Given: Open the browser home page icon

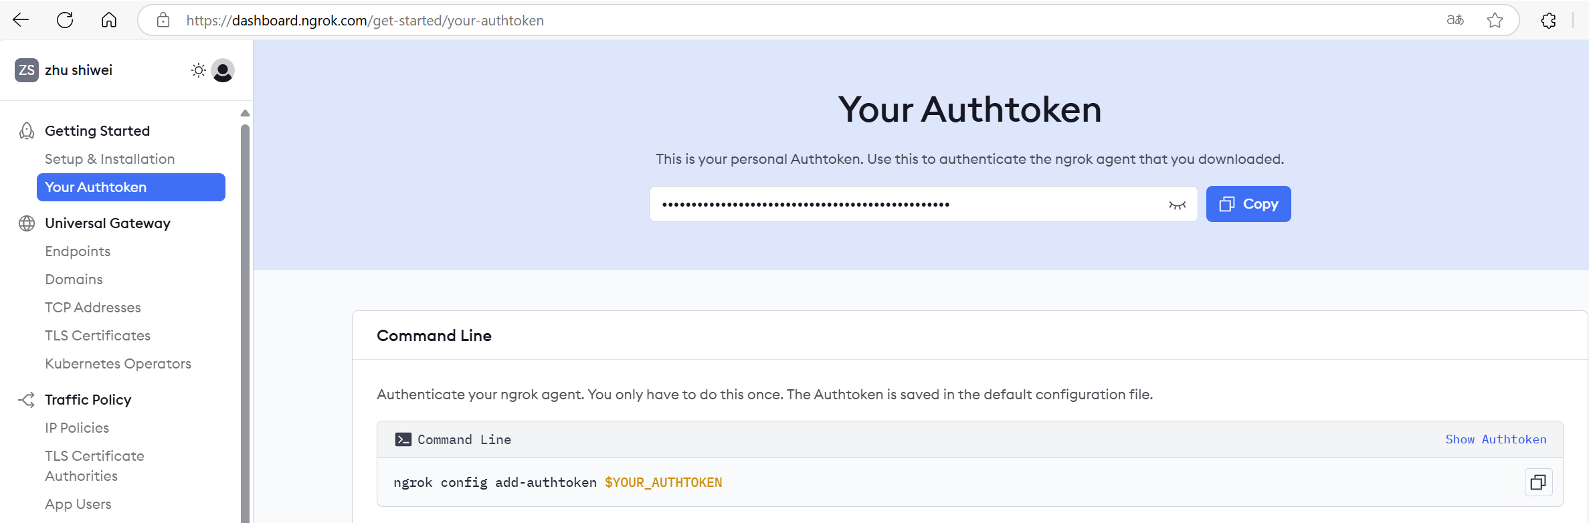Looking at the screenshot, I should [x=109, y=20].
